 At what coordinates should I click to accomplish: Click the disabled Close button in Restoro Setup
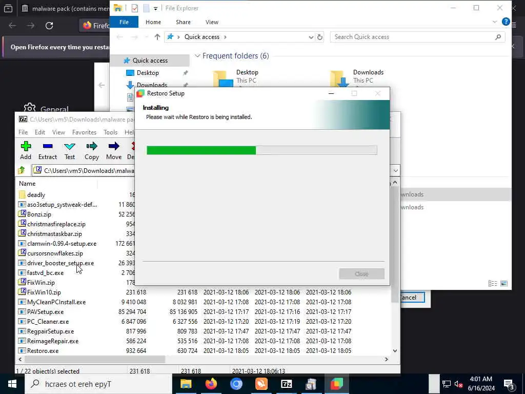361,274
